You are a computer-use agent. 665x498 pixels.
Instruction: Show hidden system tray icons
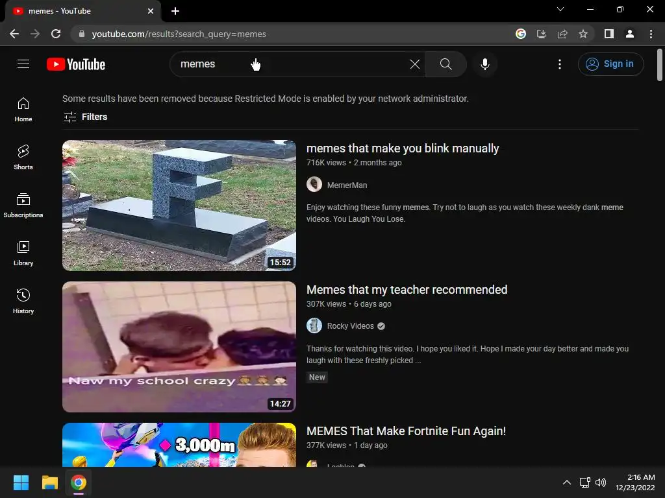pyautogui.click(x=566, y=482)
